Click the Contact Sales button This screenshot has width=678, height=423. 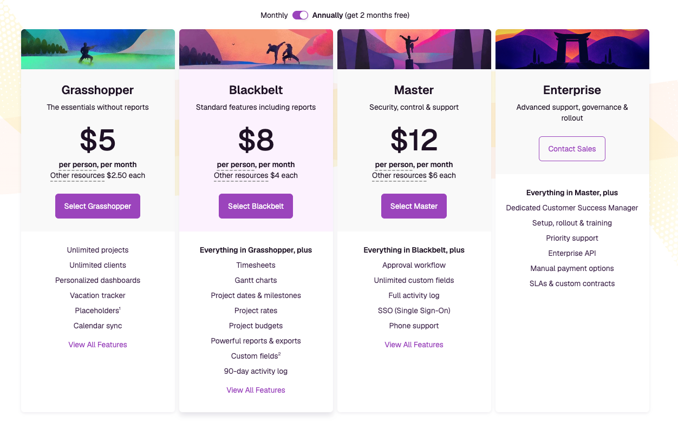click(x=572, y=149)
